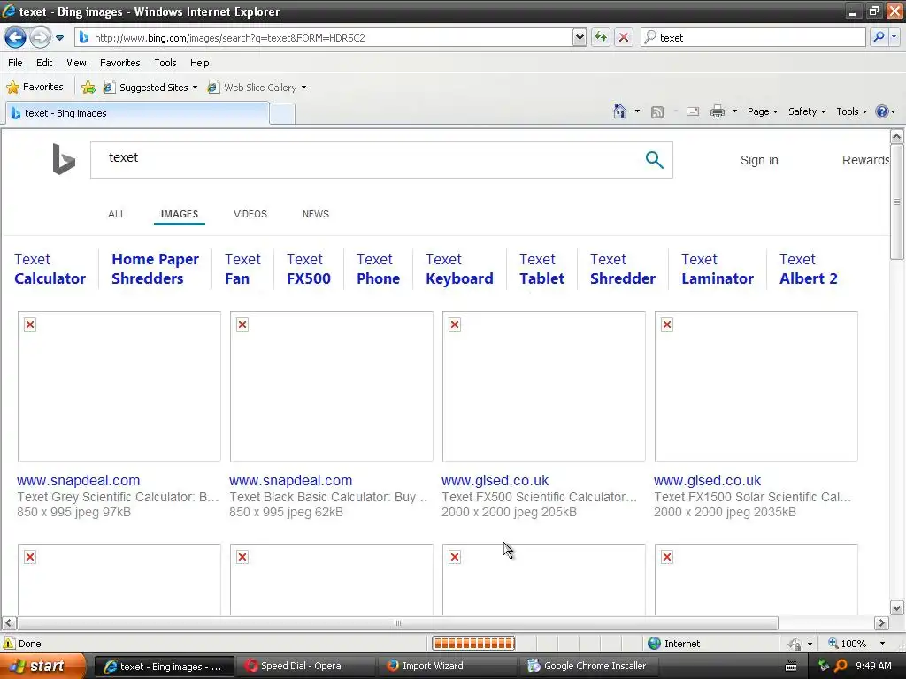Click the Read Mail icon
The height and width of the screenshot is (679, 906).
click(x=693, y=111)
